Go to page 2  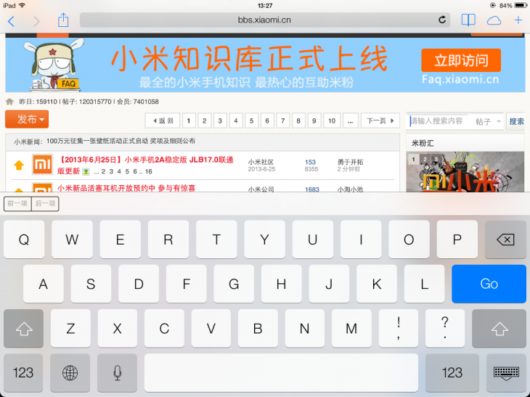tap(205, 120)
